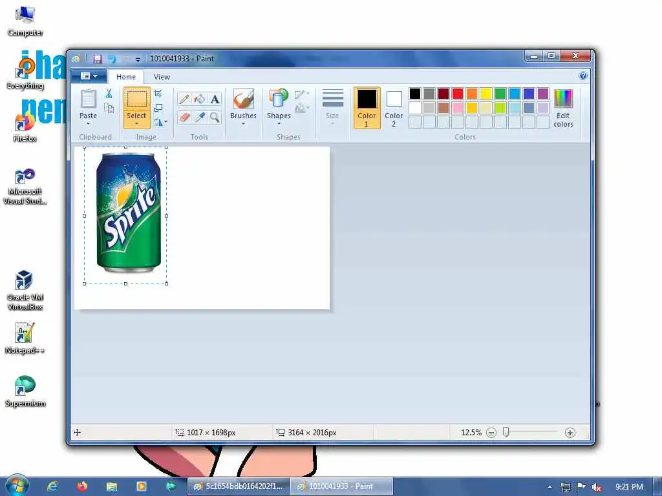Click the Save icon in title bar
This screenshot has width=662, height=496.
98,59
